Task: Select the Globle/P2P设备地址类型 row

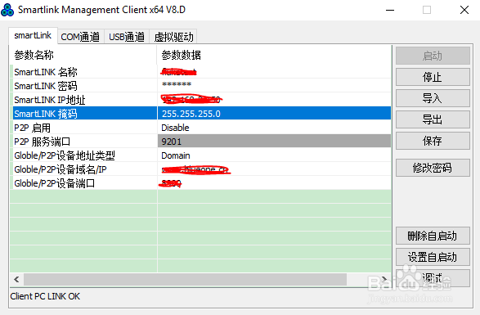Action: click(200, 155)
